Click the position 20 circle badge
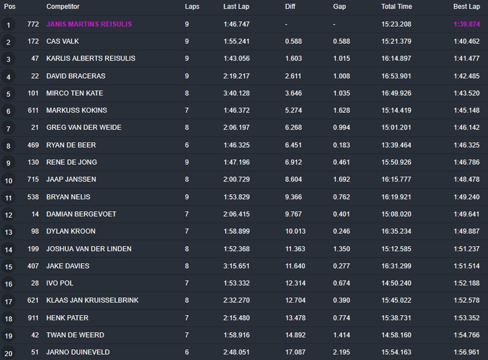Image resolution: width=488 pixels, height=360 pixels. coord(8,353)
